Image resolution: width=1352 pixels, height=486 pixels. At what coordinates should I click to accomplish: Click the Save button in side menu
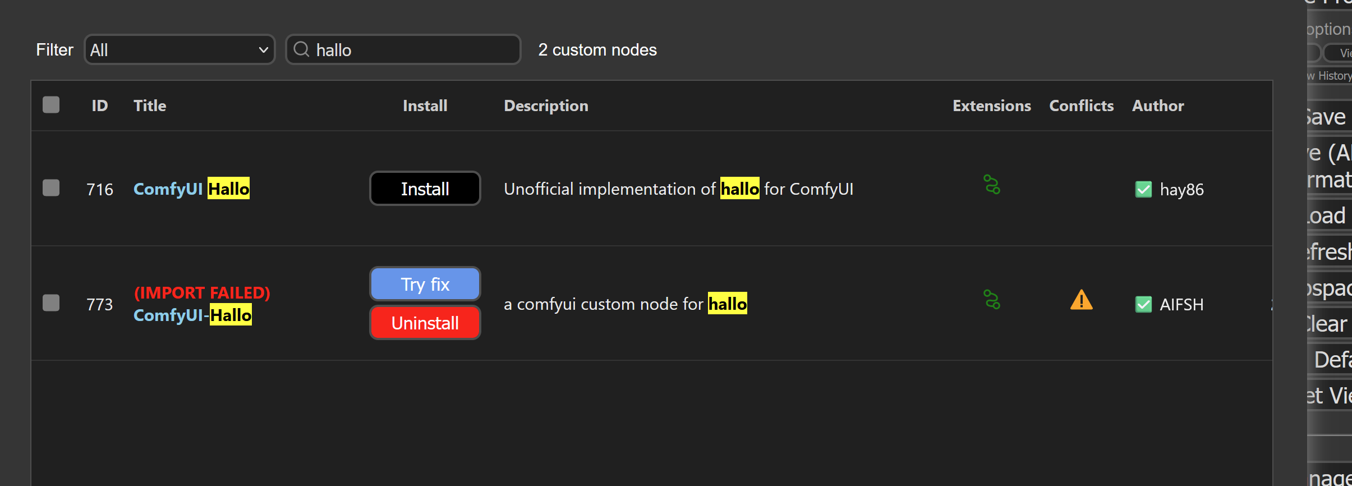tap(1330, 117)
